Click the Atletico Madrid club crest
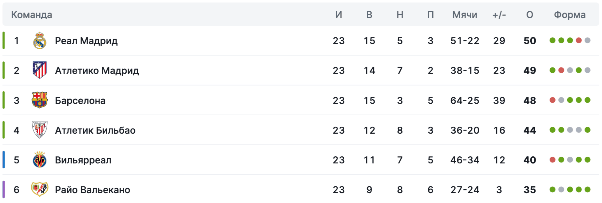Image resolution: width=602 pixels, height=203 pixels. point(40,70)
